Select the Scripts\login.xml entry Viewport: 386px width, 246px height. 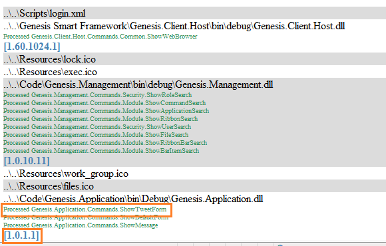[45, 13]
